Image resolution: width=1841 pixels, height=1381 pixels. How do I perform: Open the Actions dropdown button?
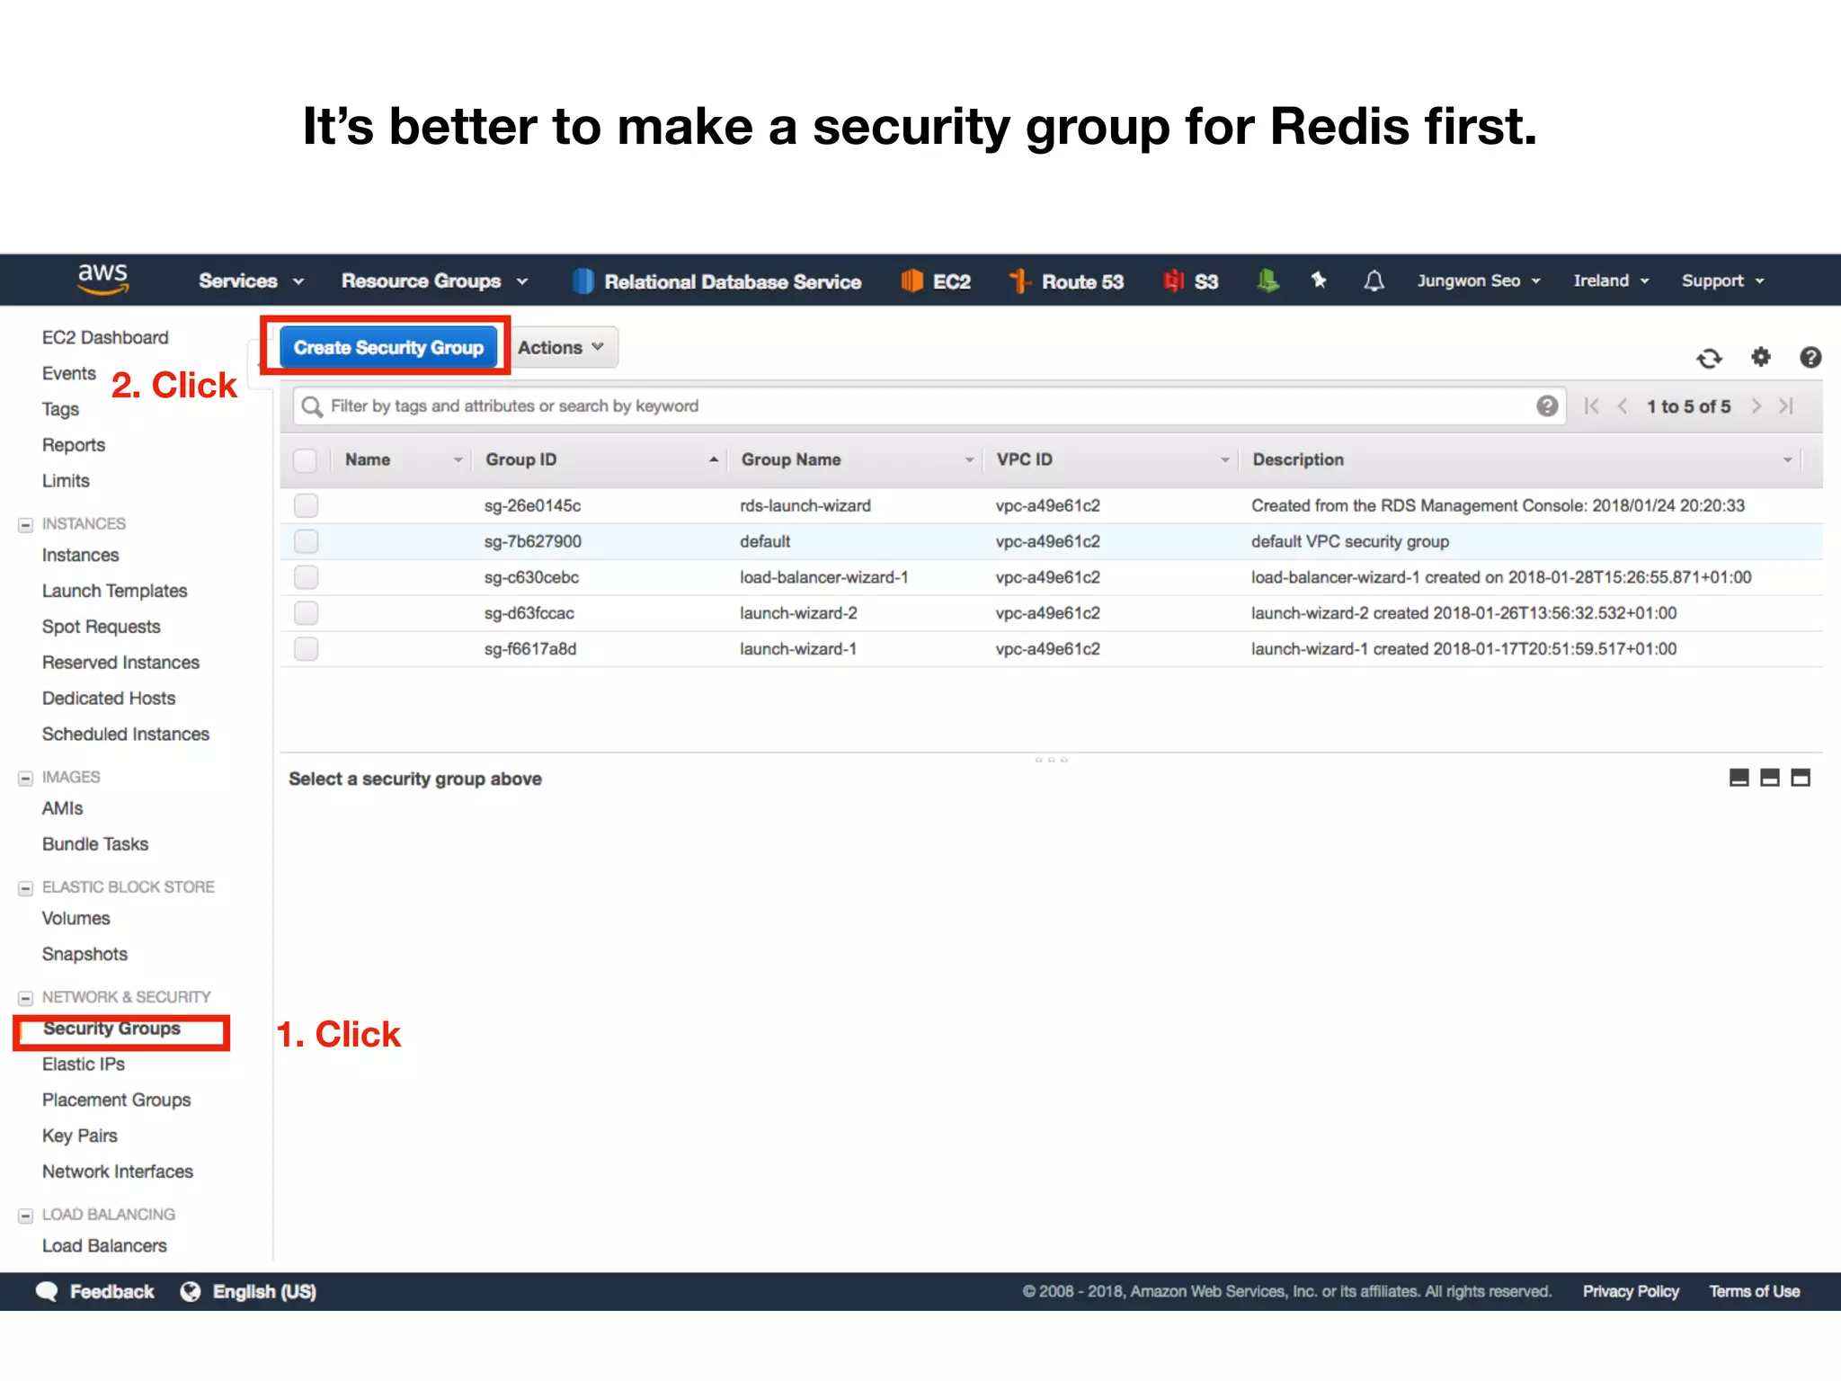(x=565, y=347)
